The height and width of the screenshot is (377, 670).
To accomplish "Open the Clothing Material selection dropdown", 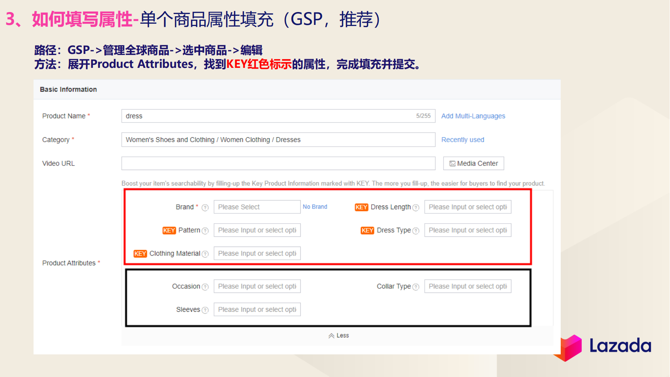I will tap(257, 253).
